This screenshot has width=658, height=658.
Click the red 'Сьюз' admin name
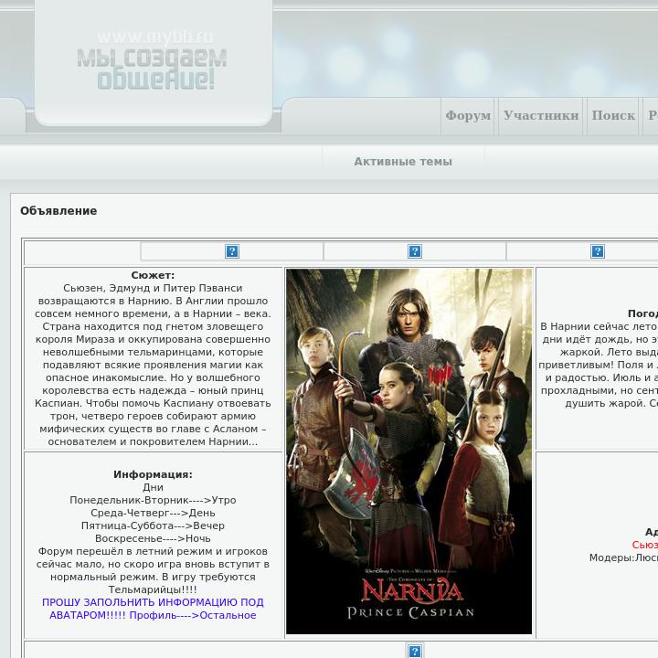pos(645,545)
